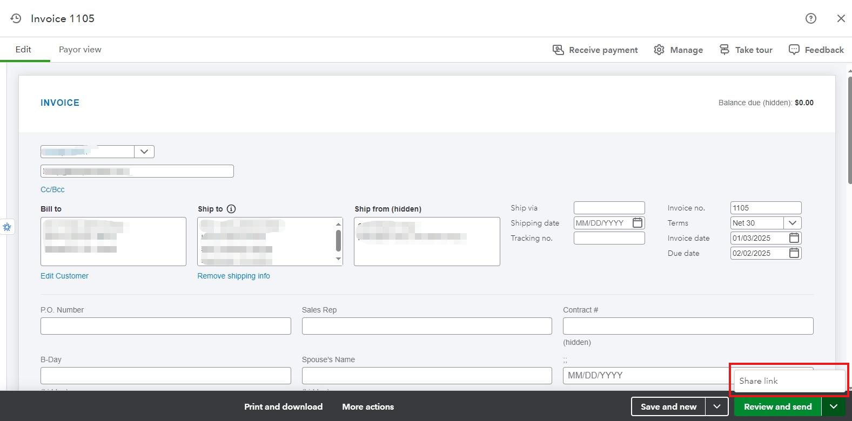Click the Edit Customer link

[64, 276]
